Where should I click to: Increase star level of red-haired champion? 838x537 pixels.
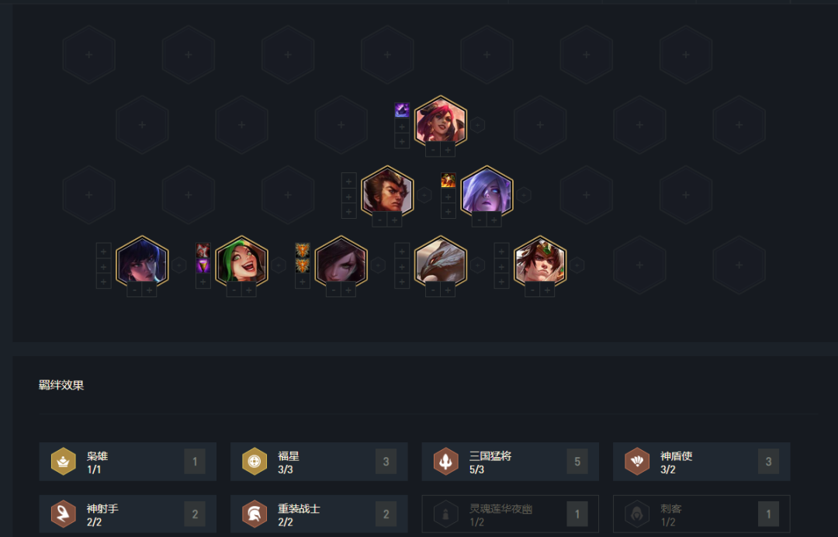pyautogui.click(x=448, y=150)
